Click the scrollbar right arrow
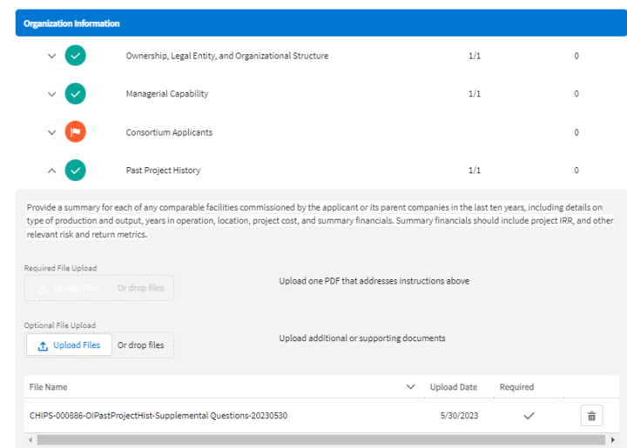This screenshot has height=448, width=627. (x=612, y=440)
